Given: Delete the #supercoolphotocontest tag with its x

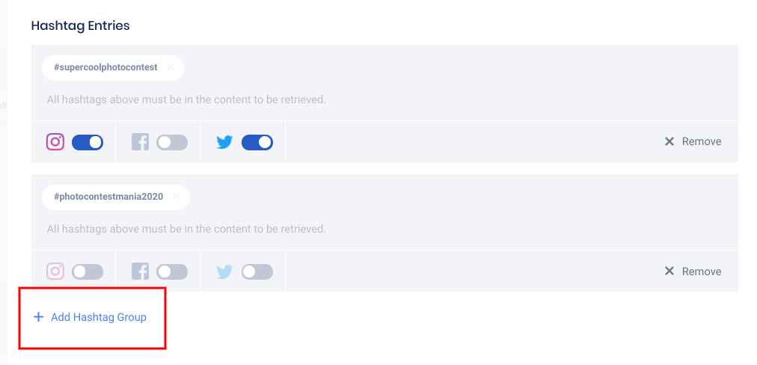Looking at the screenshot, I should [171, 67].
